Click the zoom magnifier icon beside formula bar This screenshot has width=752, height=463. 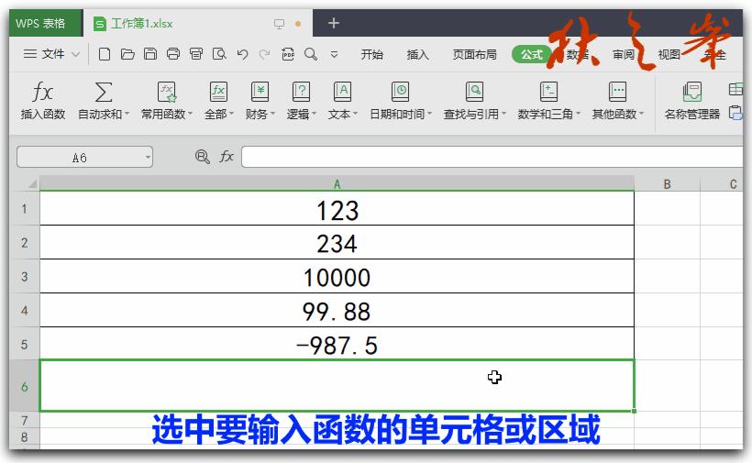[x=203, y=157]
